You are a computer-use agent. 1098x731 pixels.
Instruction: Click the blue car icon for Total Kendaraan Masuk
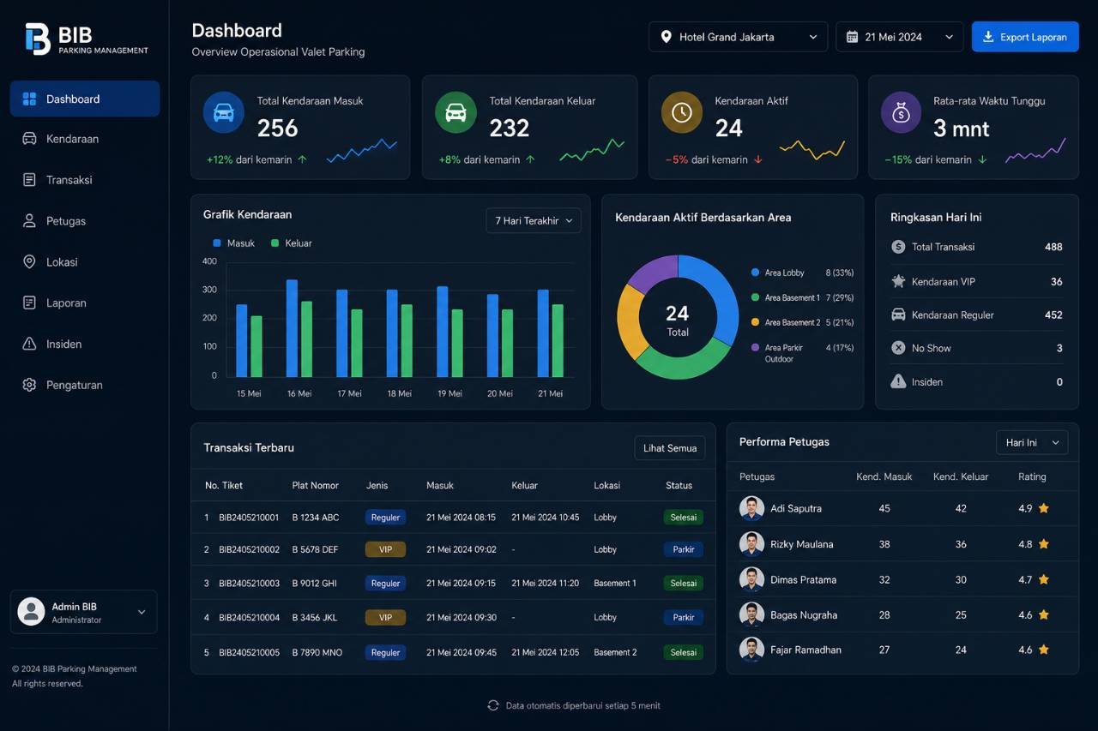coord(224,113)
